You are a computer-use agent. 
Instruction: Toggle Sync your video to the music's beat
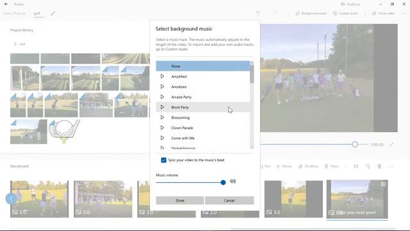pos(164,160)
